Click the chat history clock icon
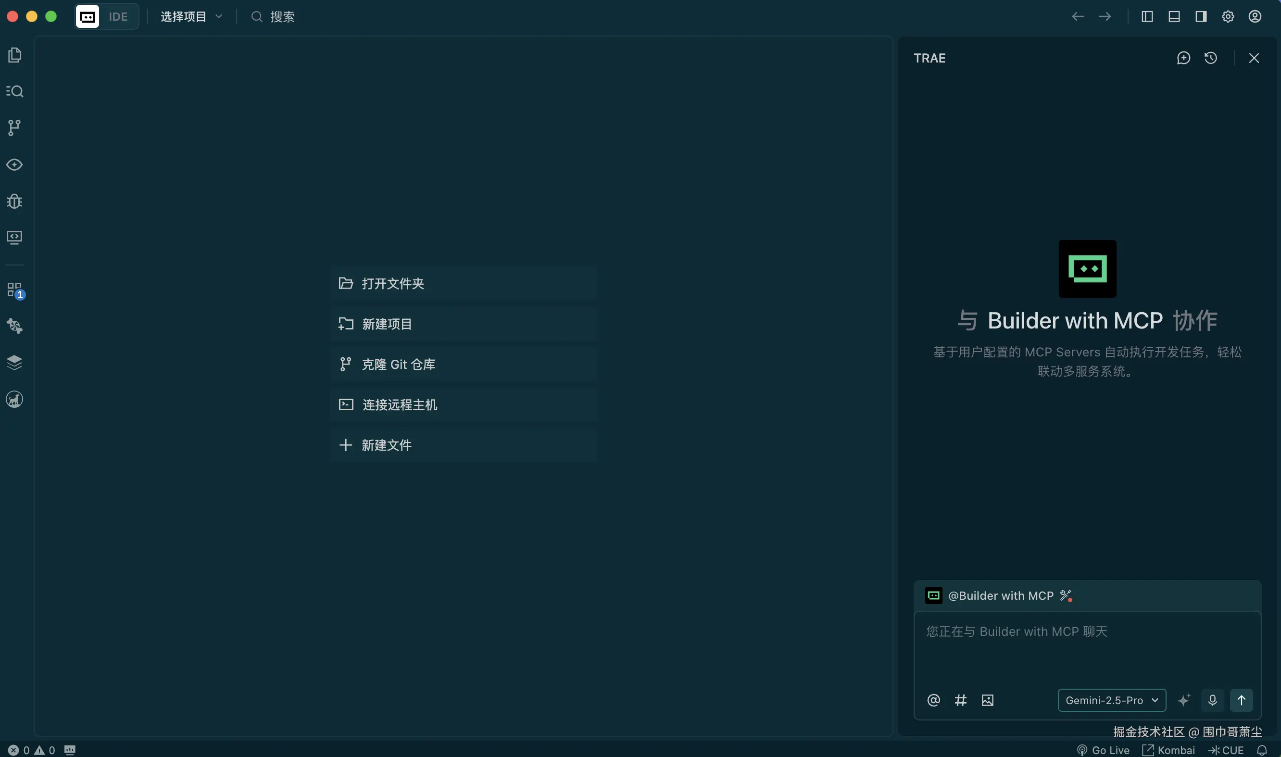The image size is (1281, 757). click(1211, 58)
